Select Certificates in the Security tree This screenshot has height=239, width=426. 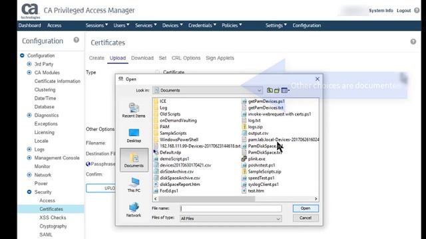(51, 209)
